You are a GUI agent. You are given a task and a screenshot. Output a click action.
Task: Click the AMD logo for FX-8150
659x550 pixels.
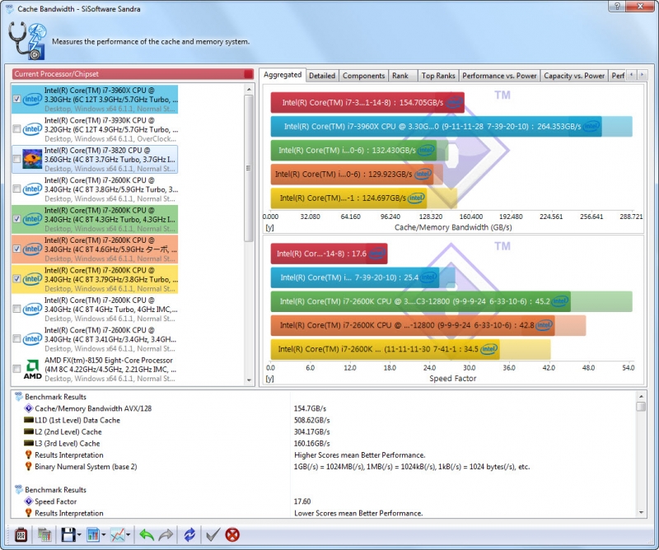click(x=32, y=370)
